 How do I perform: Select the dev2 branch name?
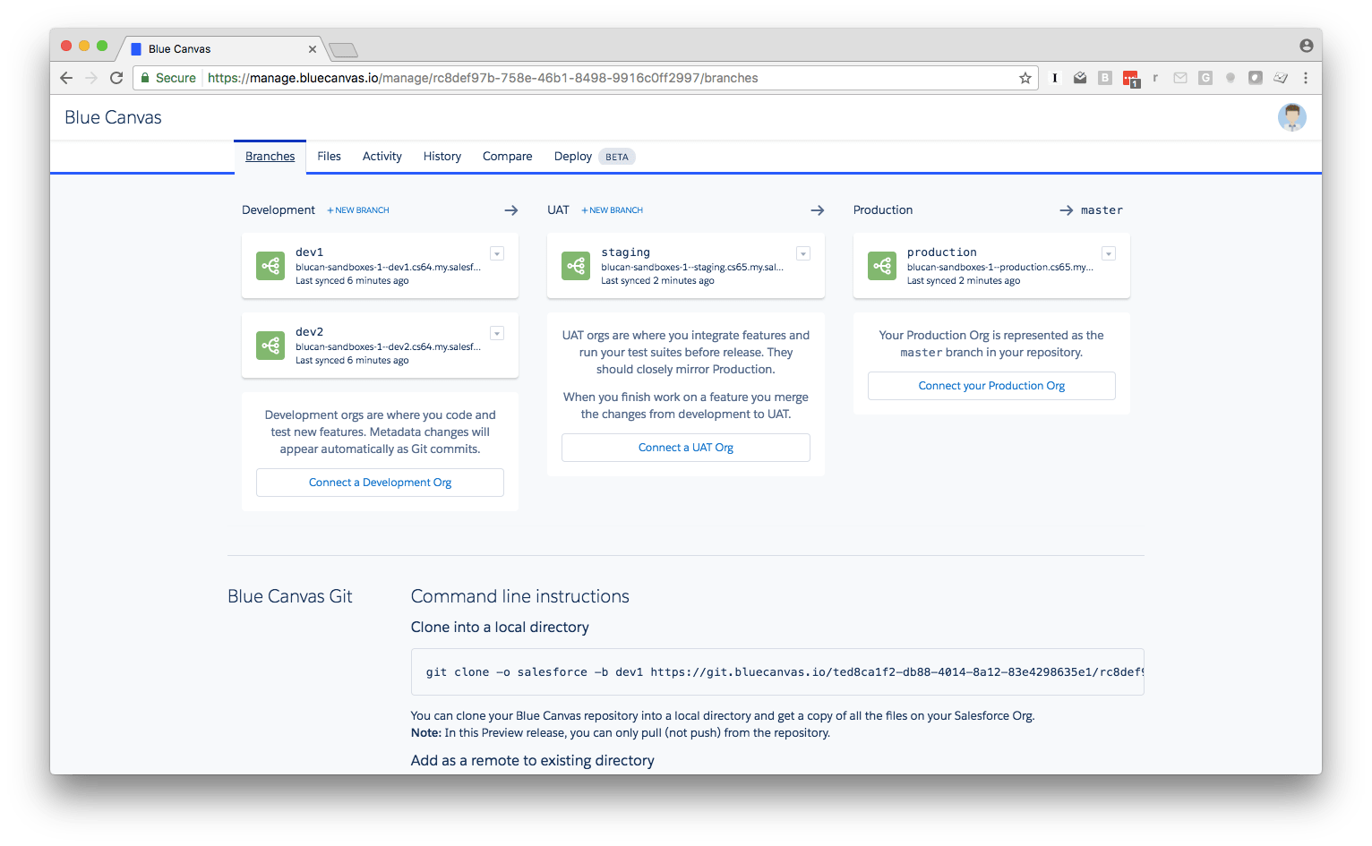point(310,332)
